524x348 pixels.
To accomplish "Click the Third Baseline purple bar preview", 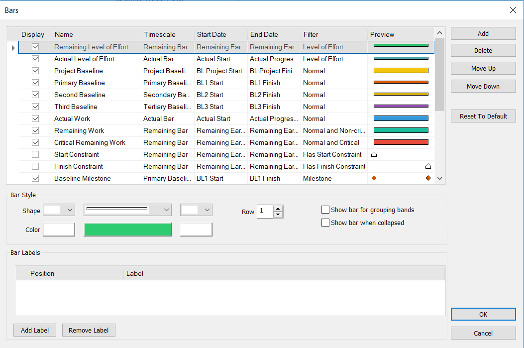I will (401, 107).
